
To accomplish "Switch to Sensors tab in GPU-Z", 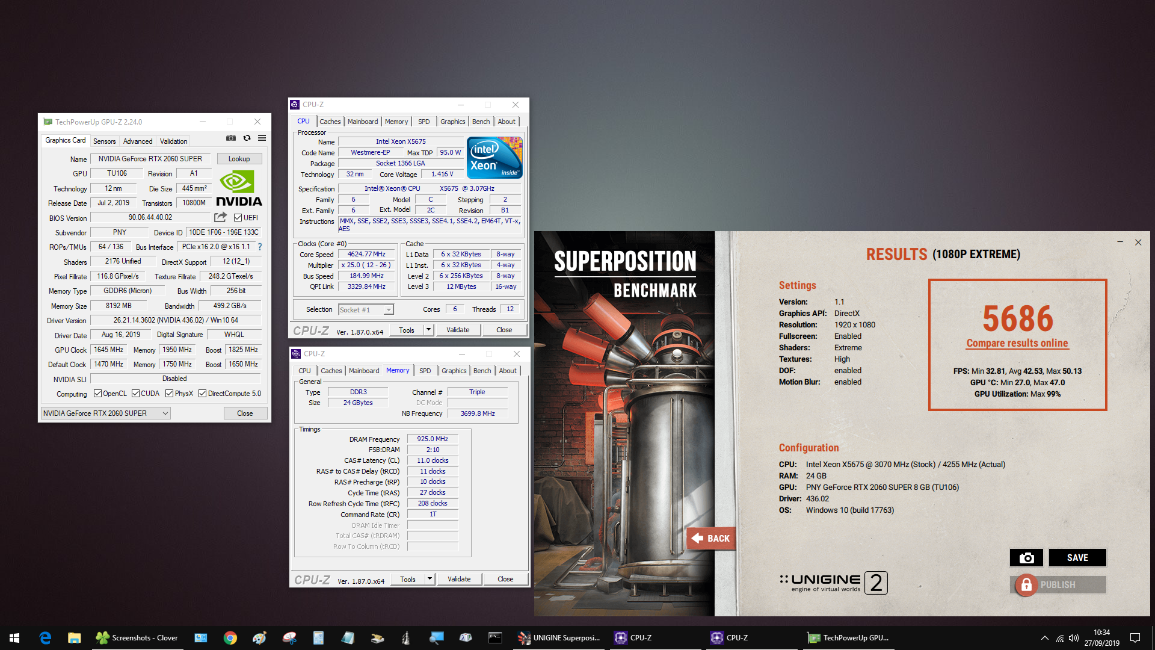I will (x=104, y=141).
